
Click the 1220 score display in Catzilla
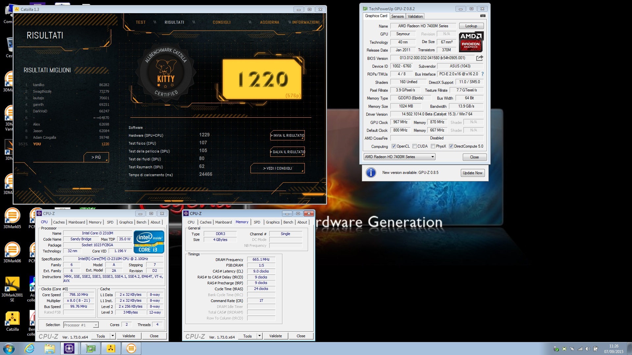tap(262, 79)
